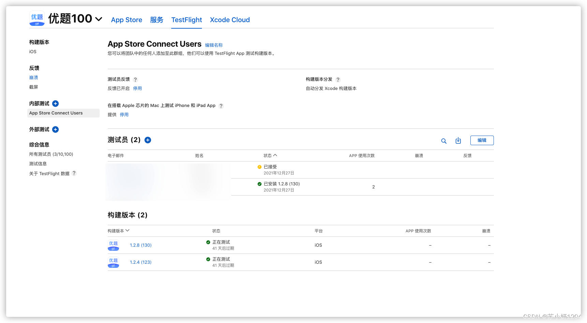Click the app icon of build 1.2.8 (130)
Screen dimensions: 587x323
pyautogui.click(x=113, y=245)
